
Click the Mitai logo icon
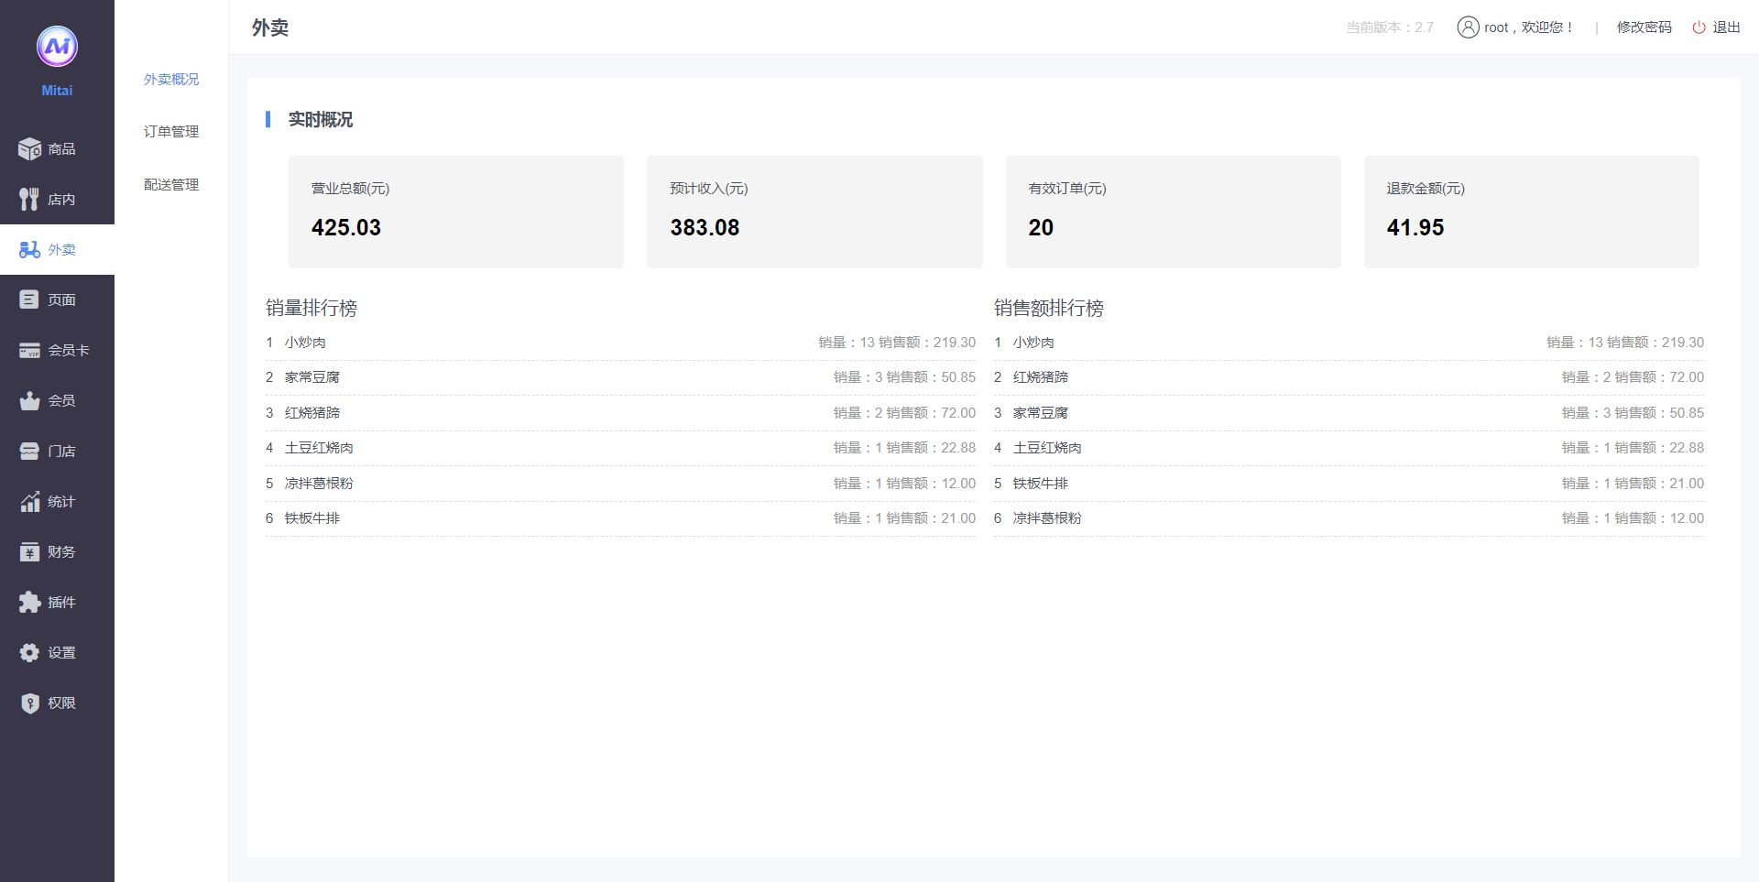point(57,47)
